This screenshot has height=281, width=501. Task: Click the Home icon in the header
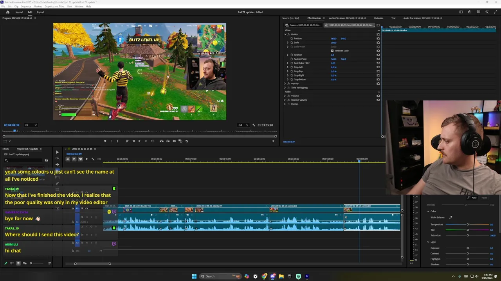click(x=7, y=12)
